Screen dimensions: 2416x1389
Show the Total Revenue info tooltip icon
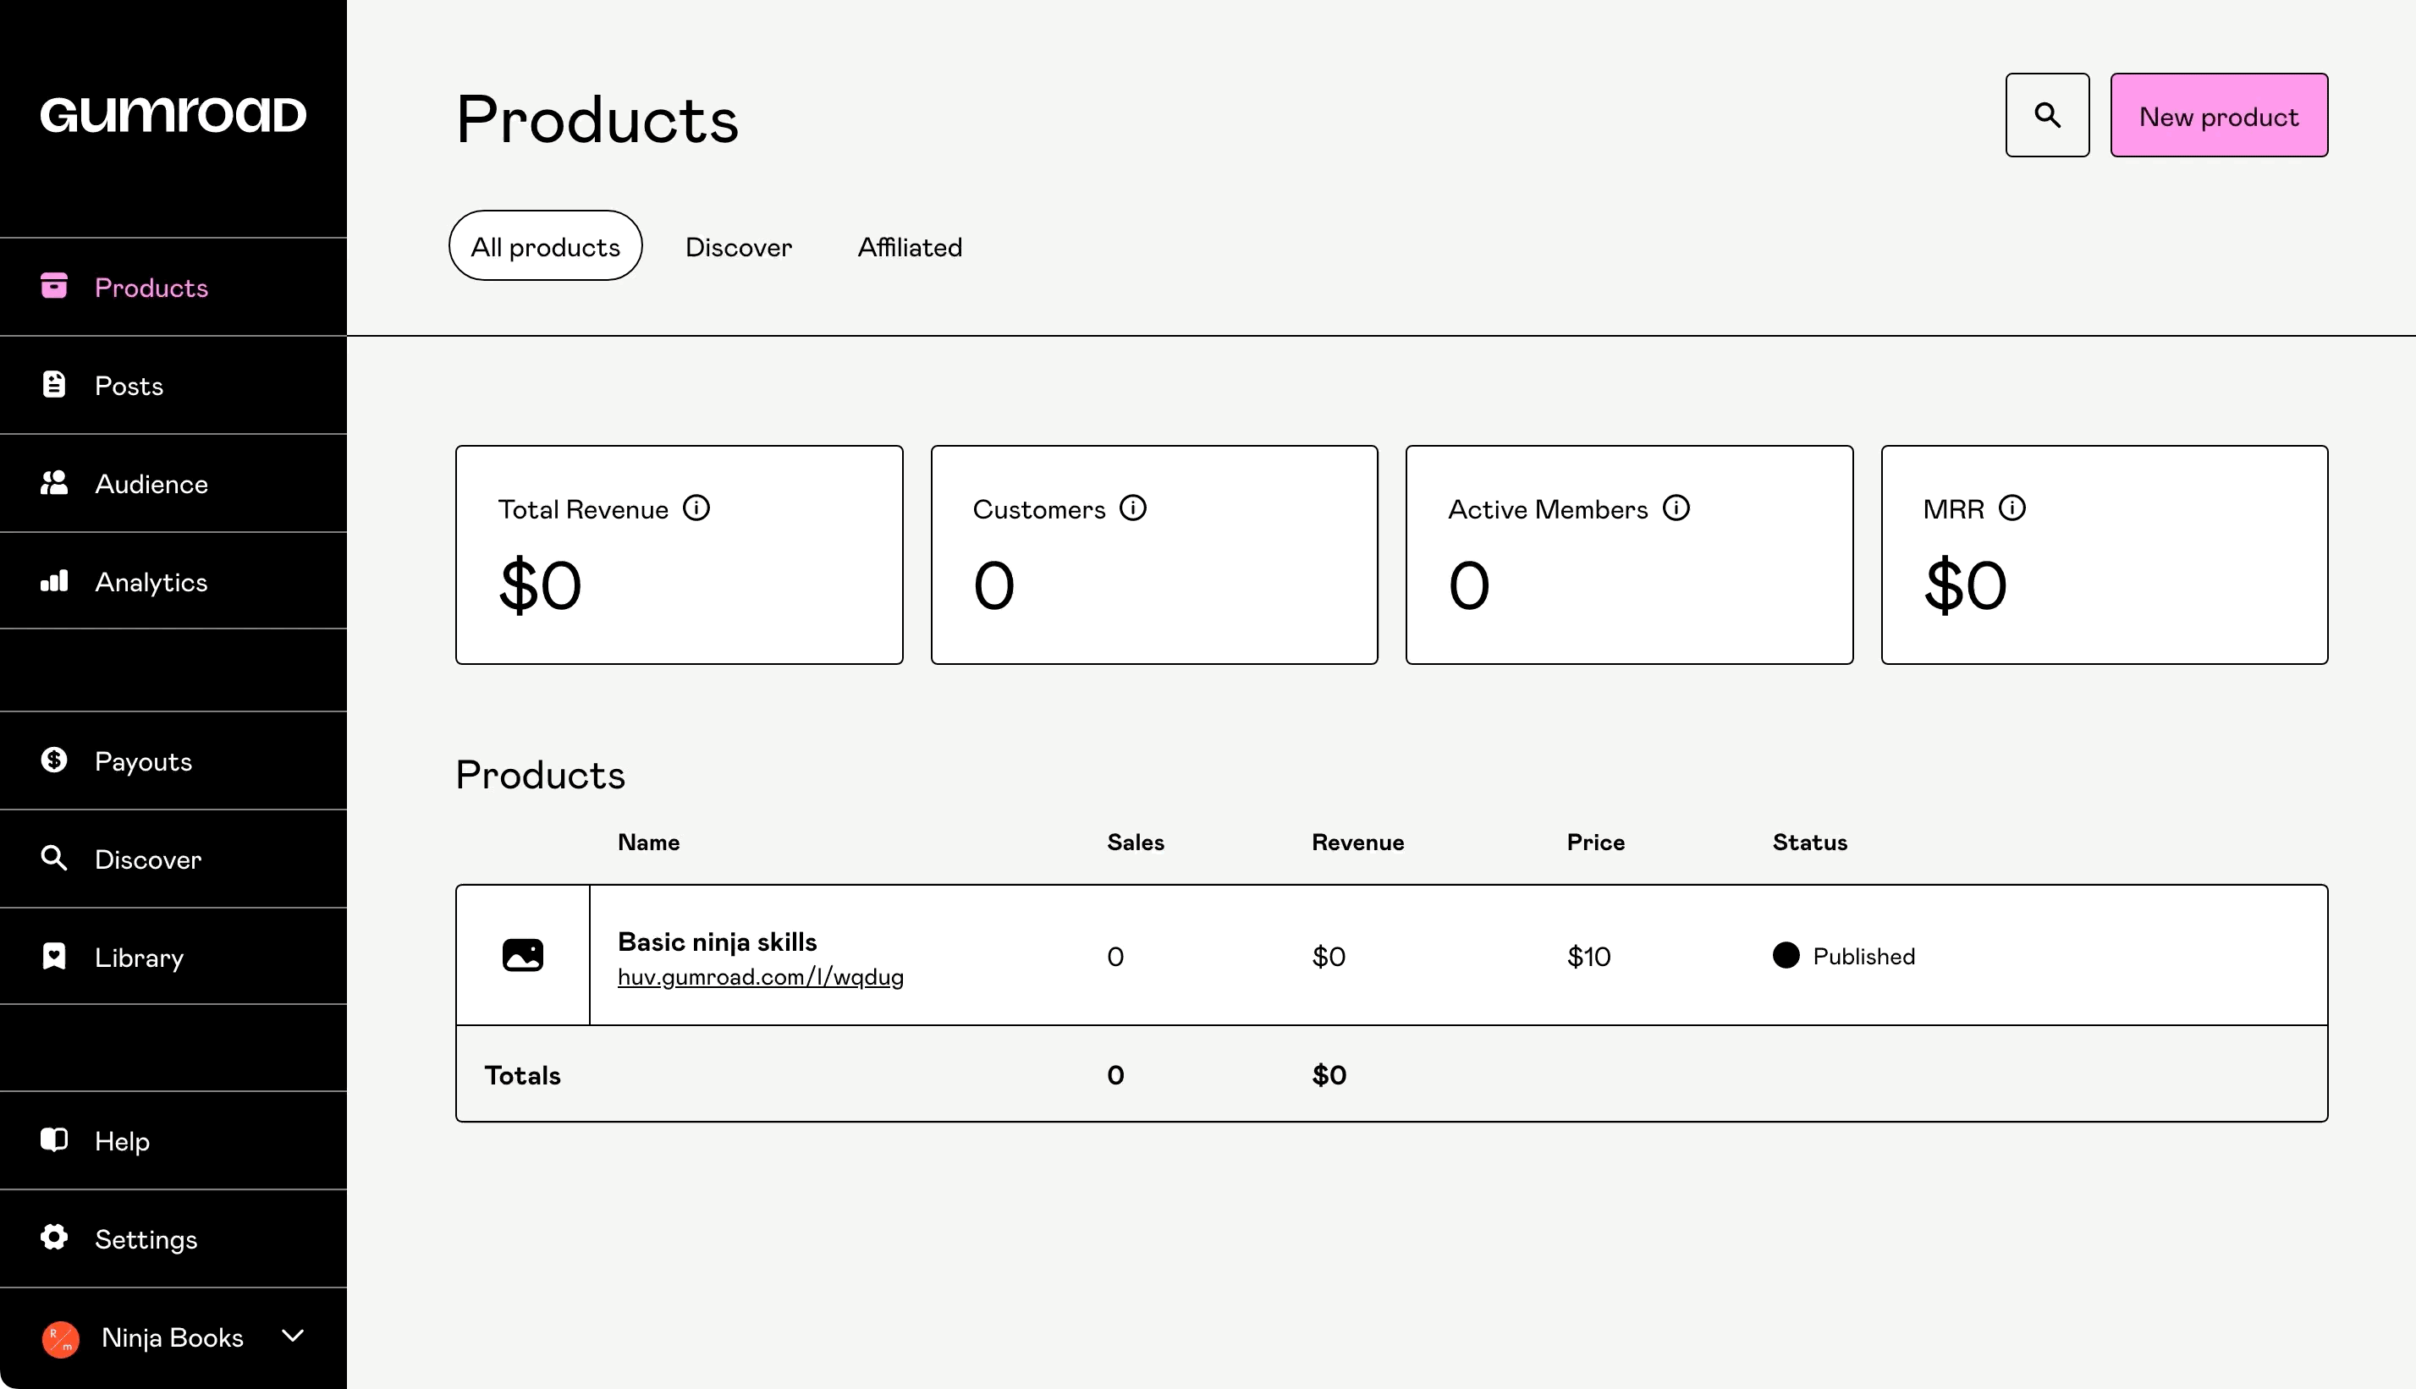(696, 508)
